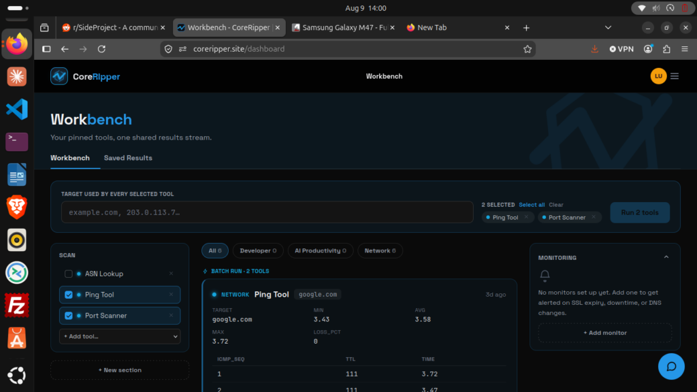This screenshot has width=697, height=392.
Task: Uncheck the Ping Tool checkbox
Action: coord(69,295)
